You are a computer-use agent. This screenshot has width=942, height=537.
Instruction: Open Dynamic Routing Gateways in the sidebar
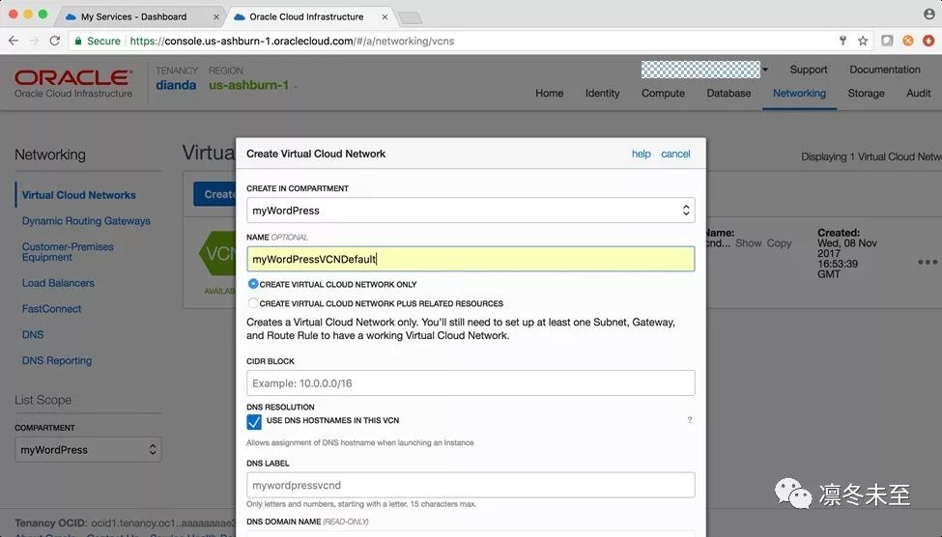coord(86,221)
